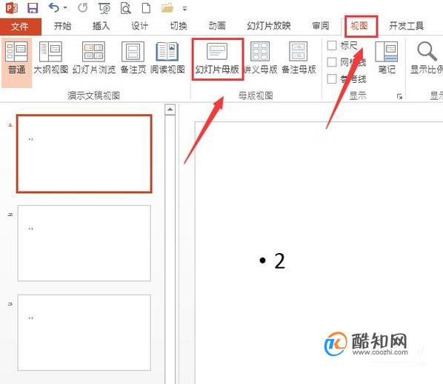Open the View (视图) ribbon tab
The height and width of the screenshot is (384, 443).
click(x=359, y=26)
